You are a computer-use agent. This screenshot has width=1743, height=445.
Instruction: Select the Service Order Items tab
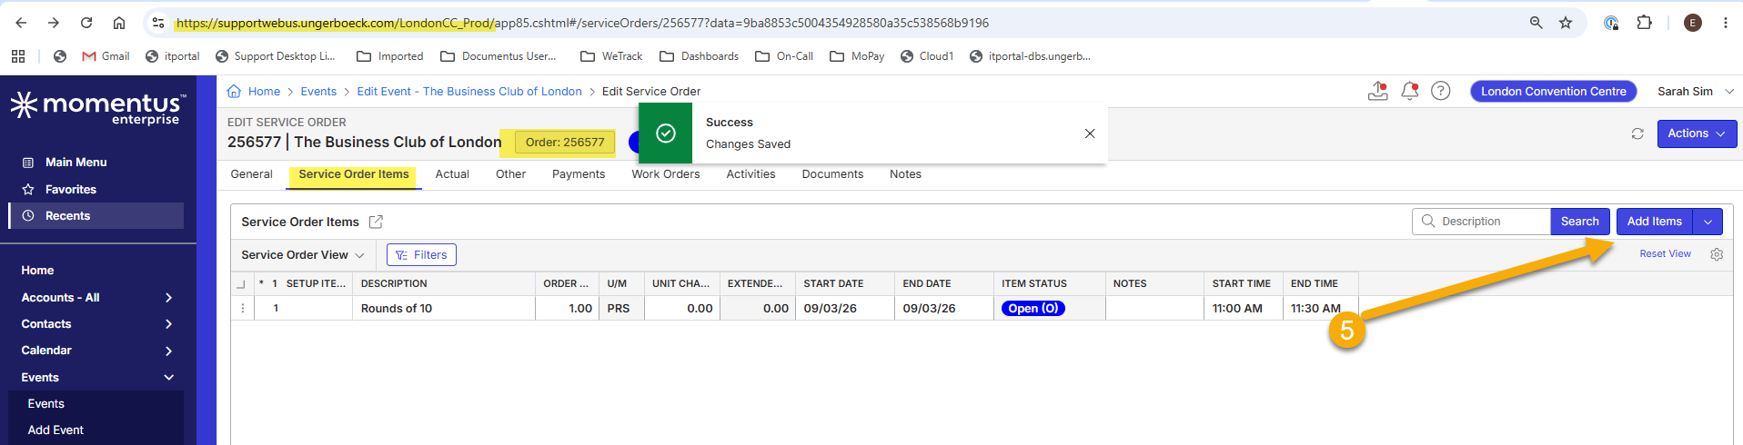pos(354,174)
